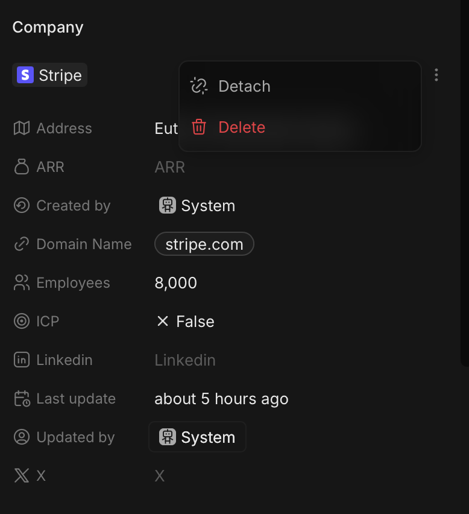The height and width of the screenshot is (514, 469).
Task: Click the ARR money bag icon
Action: (x=22, y=167)
